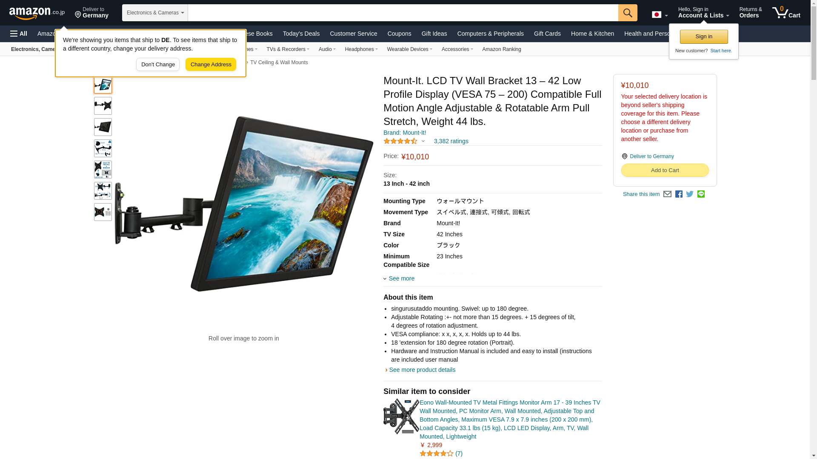Share this item on Facebook
The height and width of the screenshot is (459, 817).
coord(679,194)
